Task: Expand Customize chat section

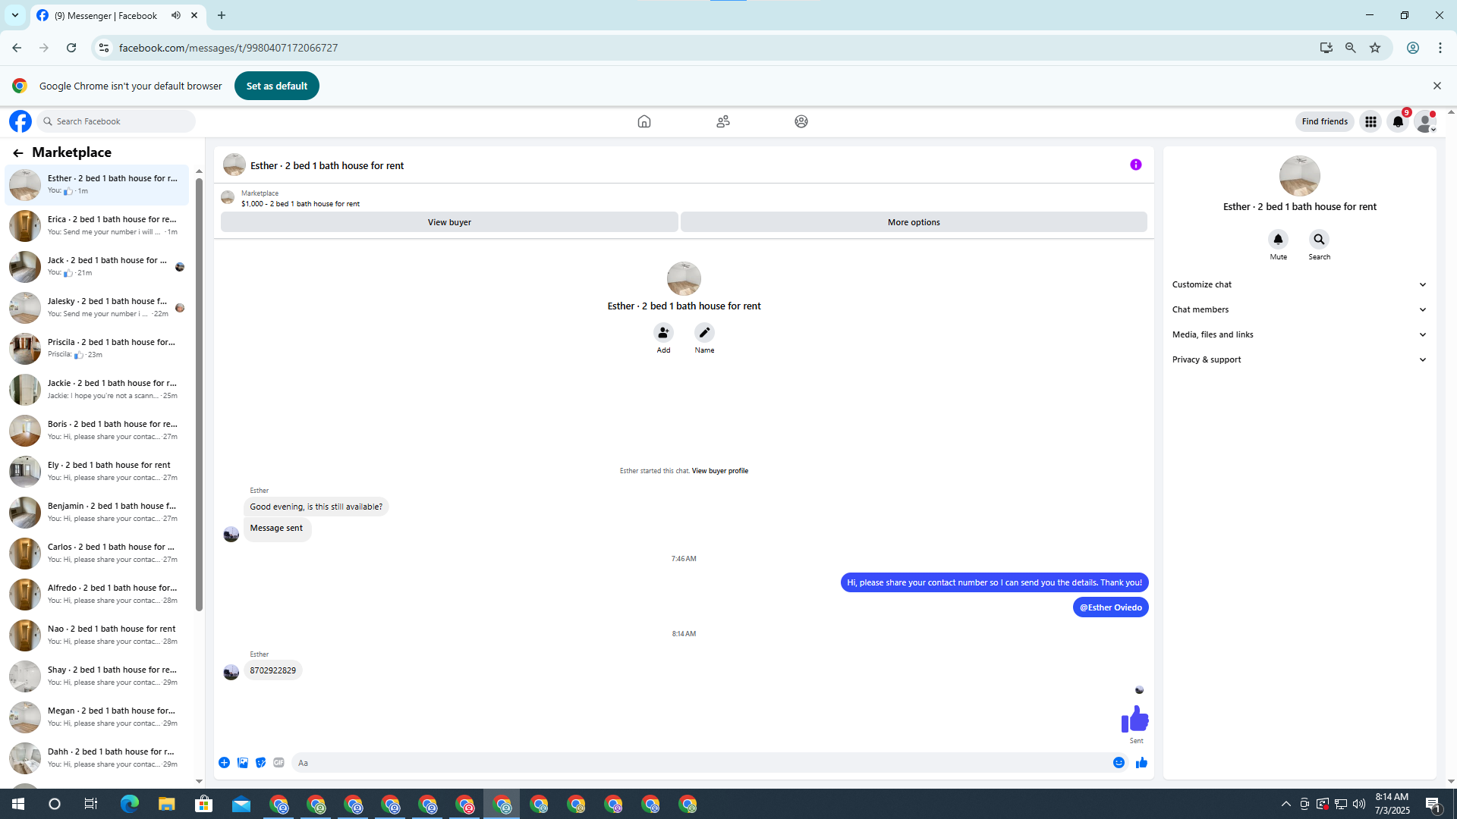Action: [x=1298, y=284]
